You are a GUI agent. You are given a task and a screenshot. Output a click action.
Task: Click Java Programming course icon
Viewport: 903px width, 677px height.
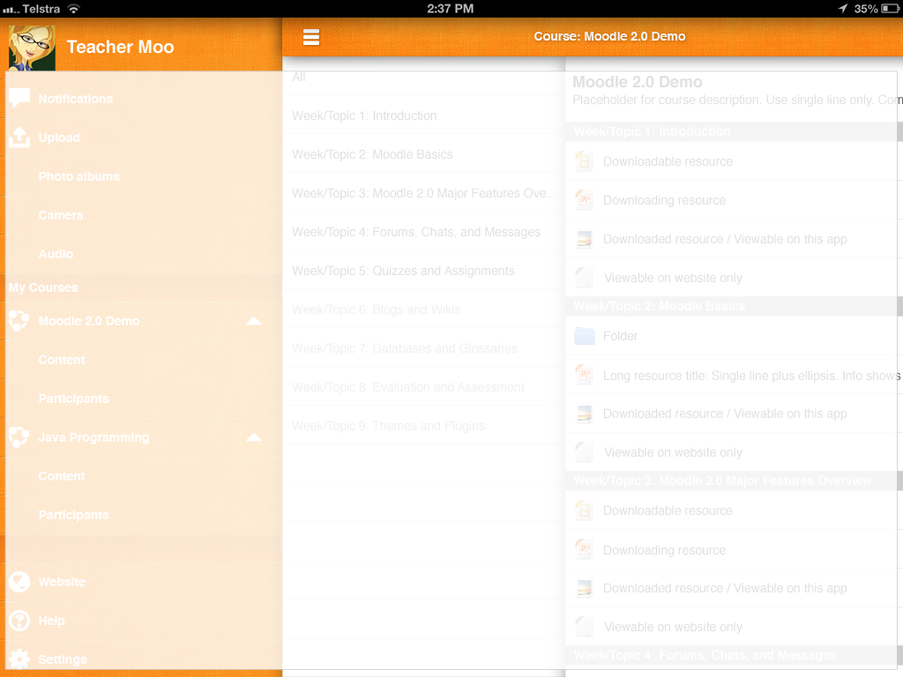pos(19,437)
